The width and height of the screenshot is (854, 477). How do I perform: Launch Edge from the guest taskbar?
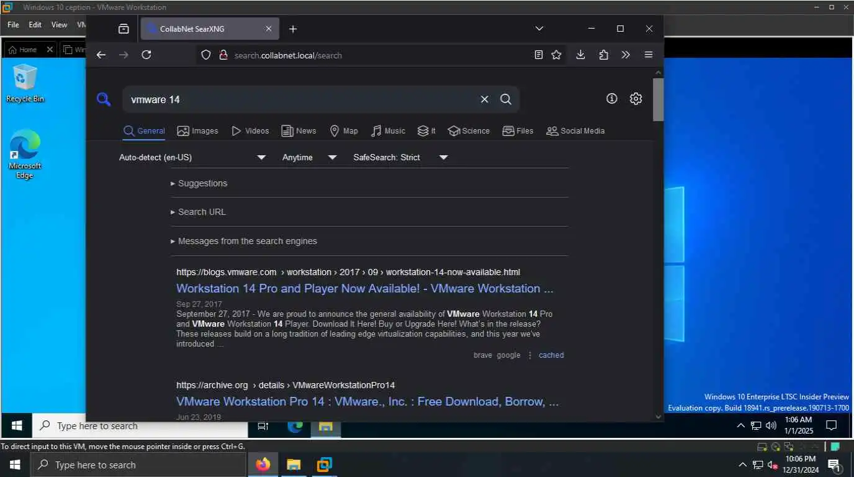coord(295,426)
